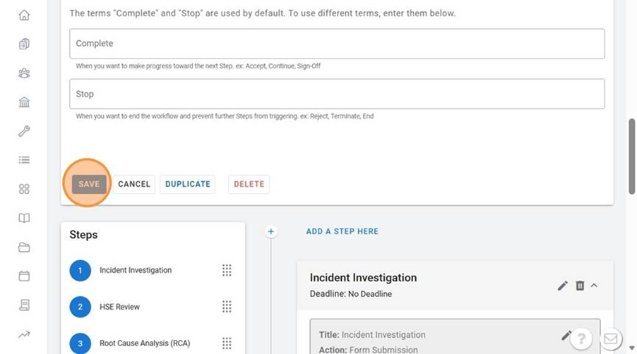
Task: Collapse the Incident Investigation step card
Action: coord(594,286)
